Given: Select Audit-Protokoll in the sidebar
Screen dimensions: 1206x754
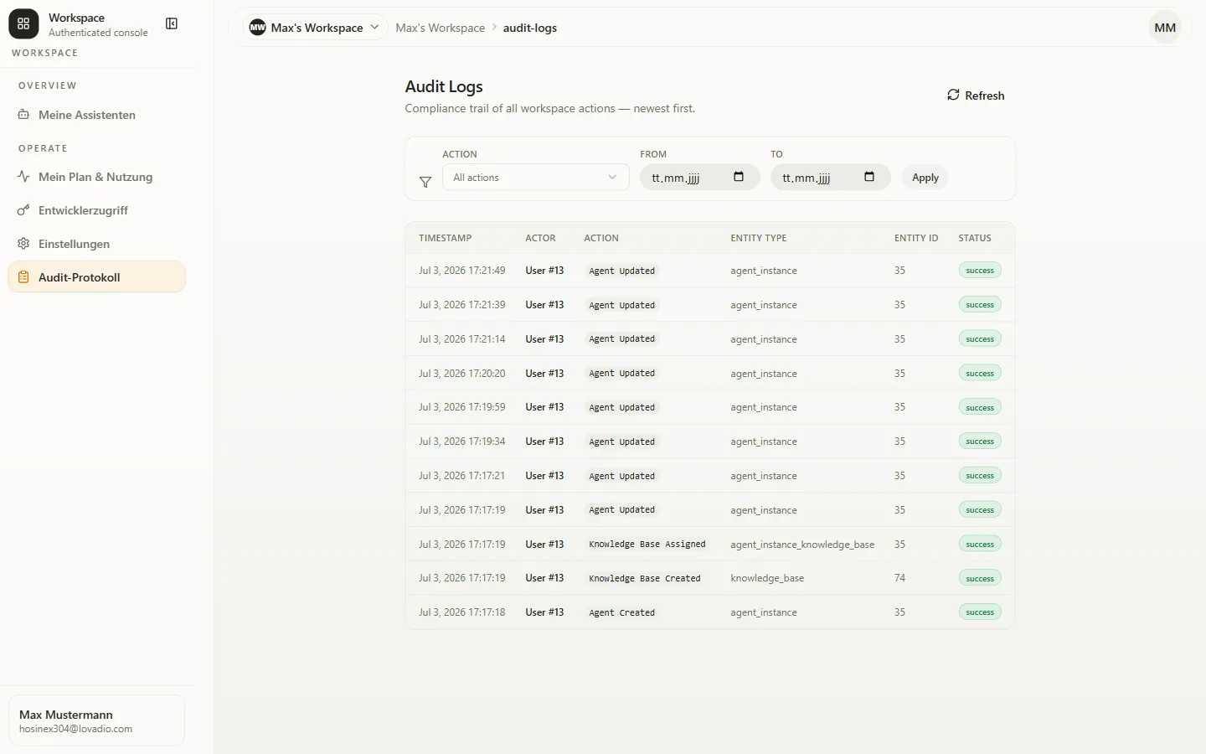Looking at the screenshot, I should coord(96,277).
